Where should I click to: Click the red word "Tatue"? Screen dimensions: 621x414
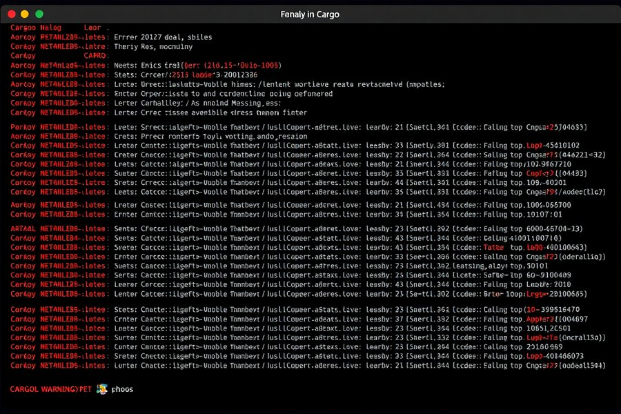pos(493,247)
